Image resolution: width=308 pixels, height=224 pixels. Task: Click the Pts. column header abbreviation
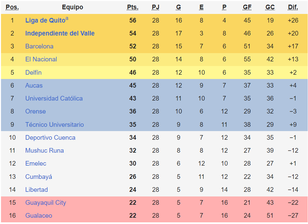[x=133, y=7]
